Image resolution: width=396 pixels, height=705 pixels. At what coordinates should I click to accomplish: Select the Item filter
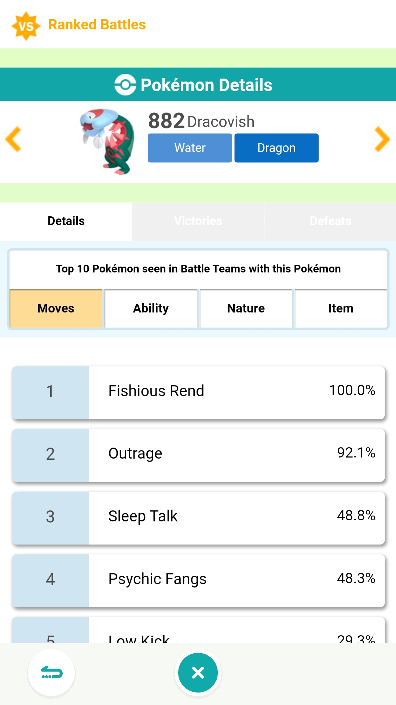pos(341,308)
